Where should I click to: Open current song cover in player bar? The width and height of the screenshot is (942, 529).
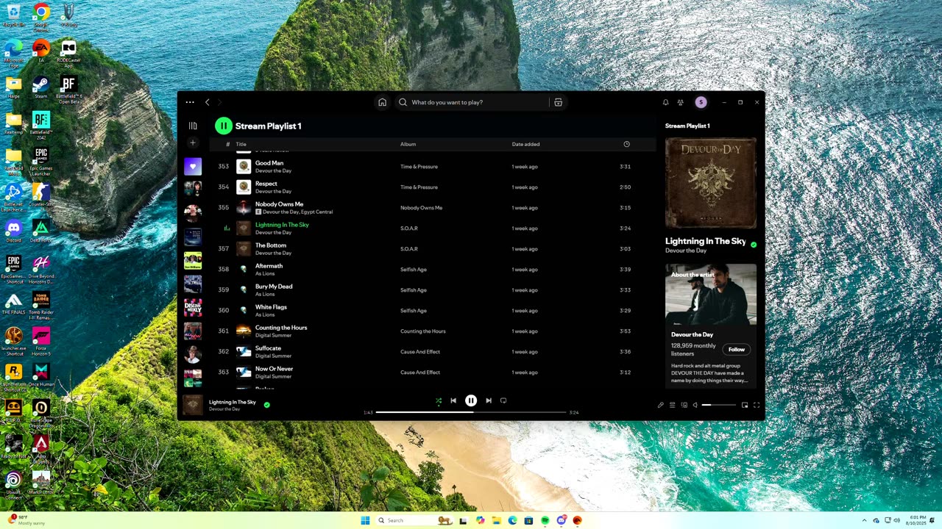pos(193,405)
